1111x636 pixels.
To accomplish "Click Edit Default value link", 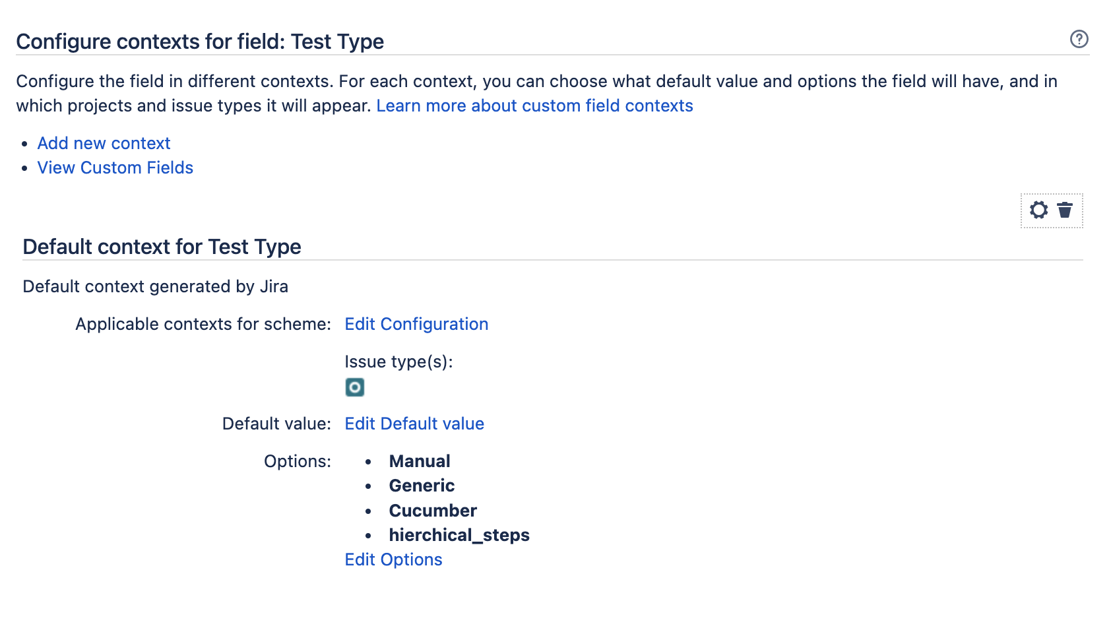I will (414, 424).
